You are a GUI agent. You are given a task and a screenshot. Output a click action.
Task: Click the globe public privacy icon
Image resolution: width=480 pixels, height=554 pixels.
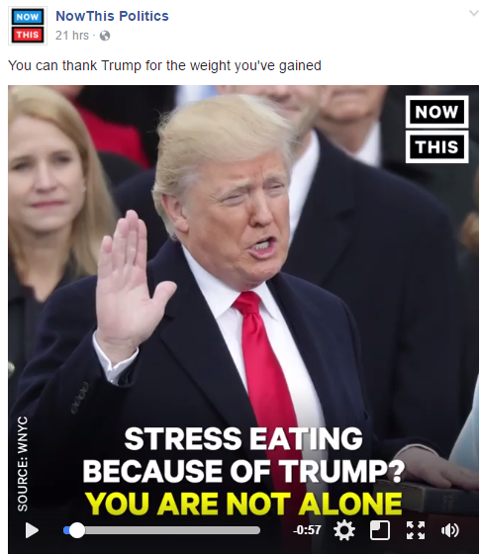[x=105, y=36]
